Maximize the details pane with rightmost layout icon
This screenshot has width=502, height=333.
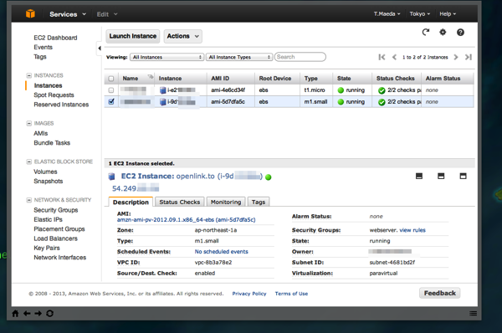463,176
